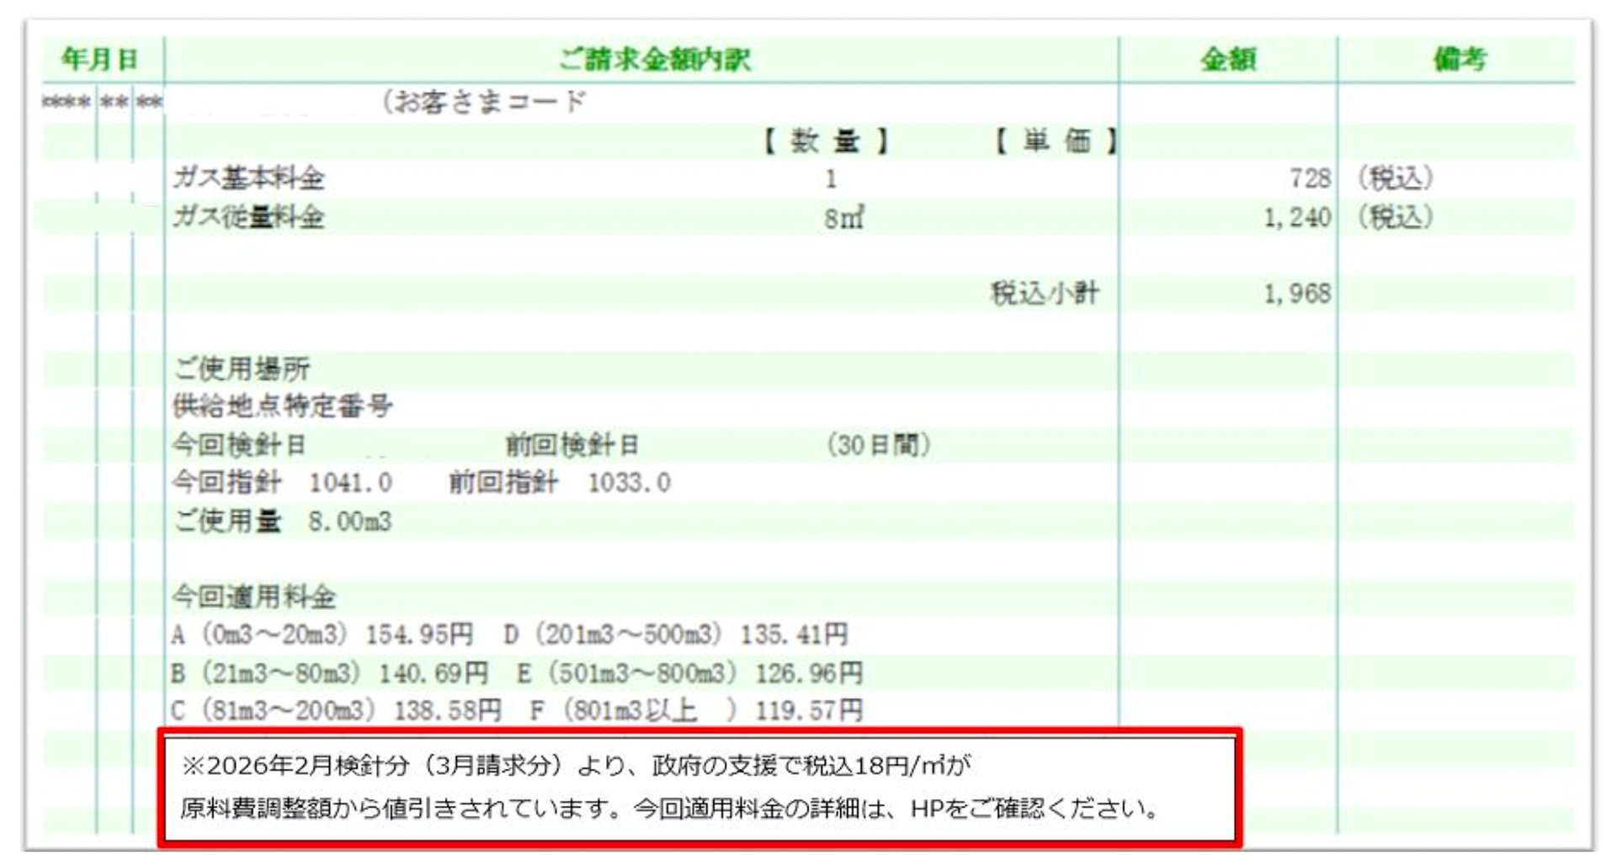Click the red-bordered government subsidy notice
1617x865 pixels.
coord(699,788)
